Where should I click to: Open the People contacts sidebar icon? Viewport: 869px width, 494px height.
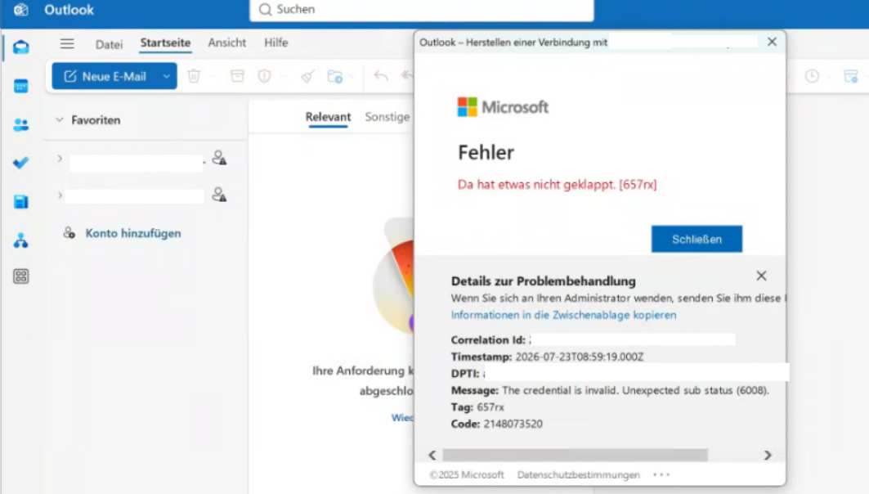pos(21,125)
